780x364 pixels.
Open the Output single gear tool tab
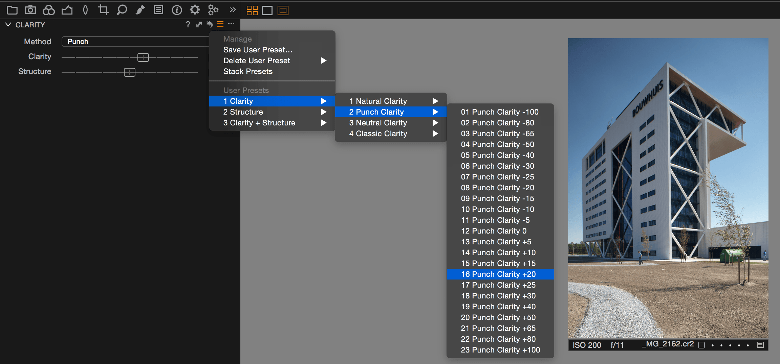(195, 10)
